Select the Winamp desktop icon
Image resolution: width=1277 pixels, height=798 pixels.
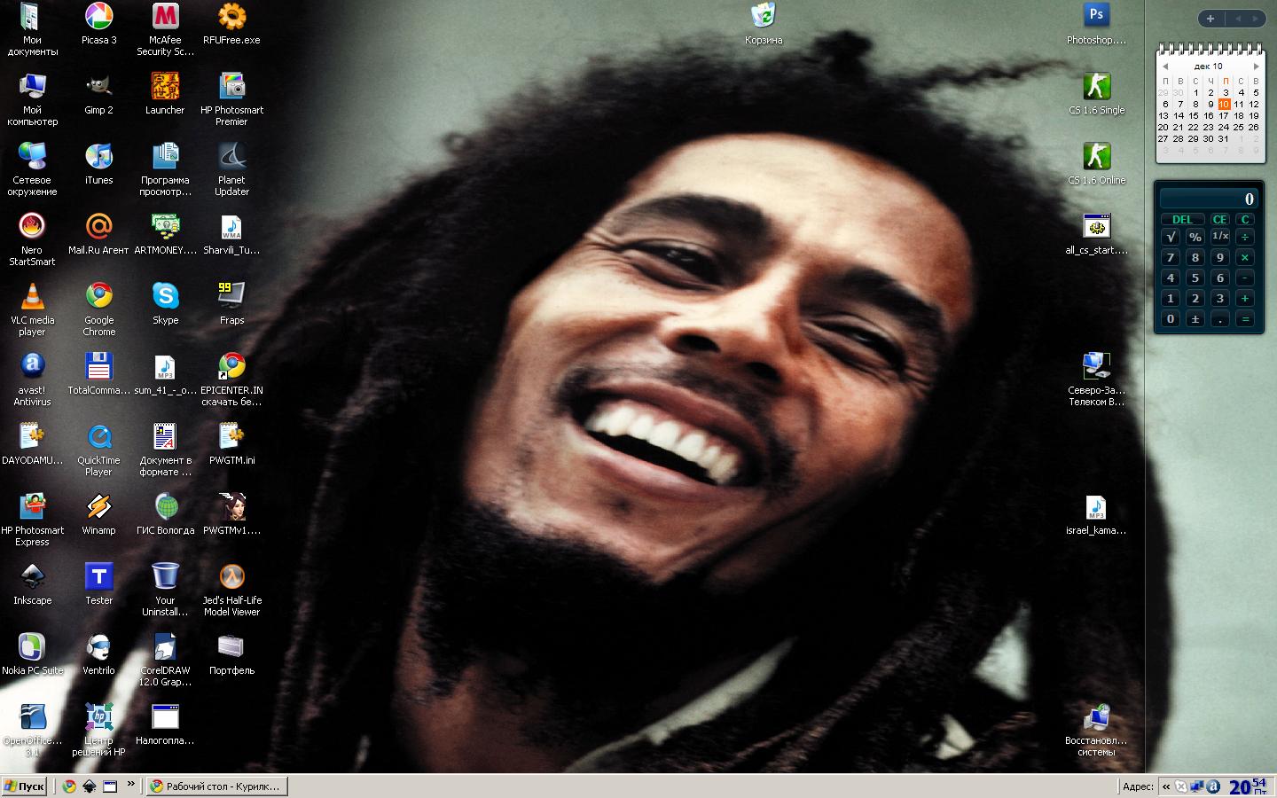pyautogui.click(x=98, y=507)
